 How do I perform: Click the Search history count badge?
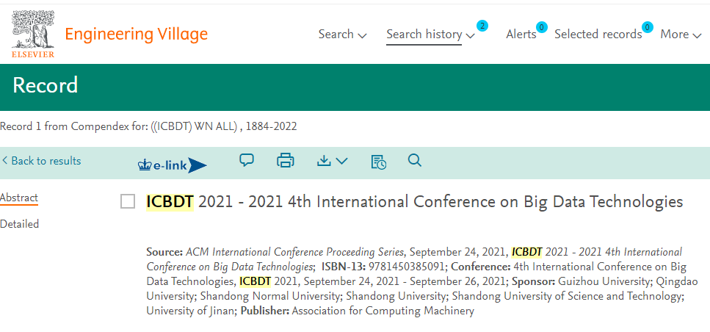pyautogui.click(x=482, y=26)
